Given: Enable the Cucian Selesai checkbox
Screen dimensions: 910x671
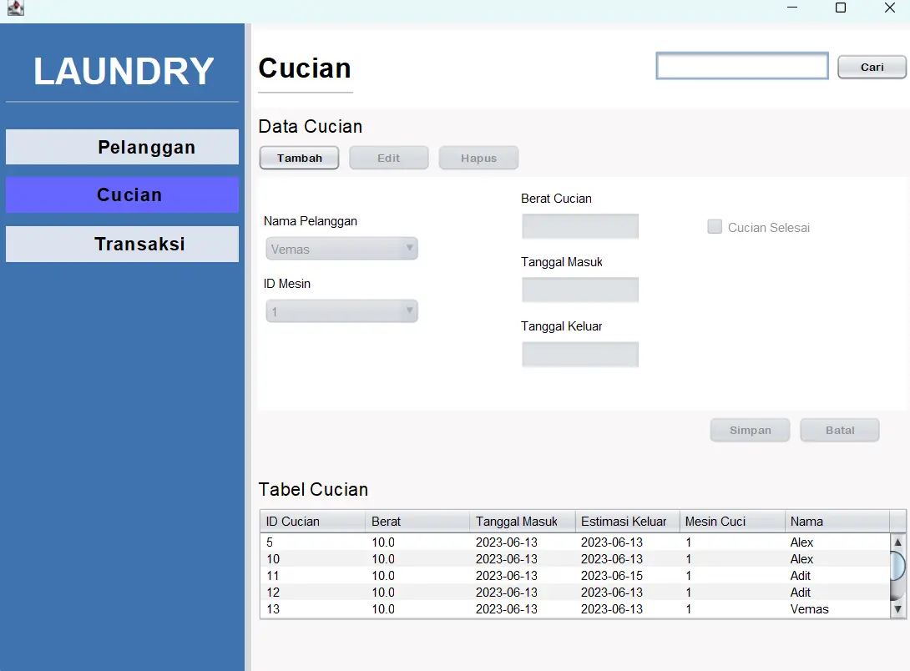Looking at the screenshot, I should [715, 226].
